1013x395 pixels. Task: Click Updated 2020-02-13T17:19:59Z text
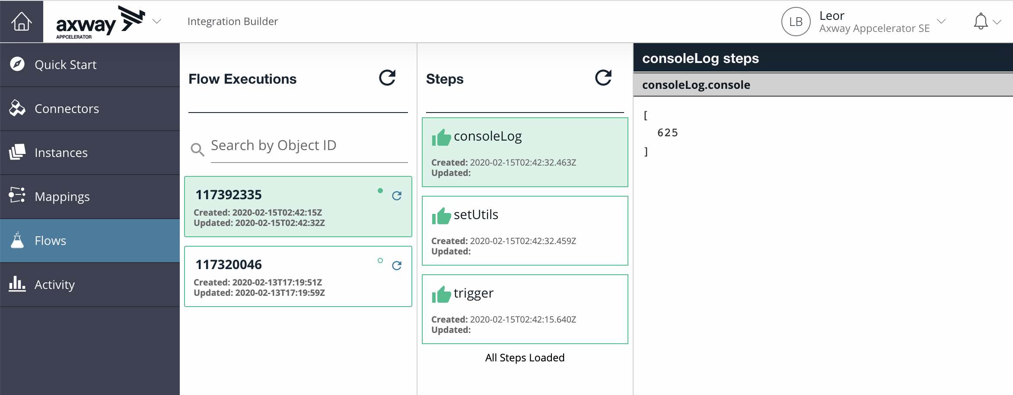[x=259, y=293]
